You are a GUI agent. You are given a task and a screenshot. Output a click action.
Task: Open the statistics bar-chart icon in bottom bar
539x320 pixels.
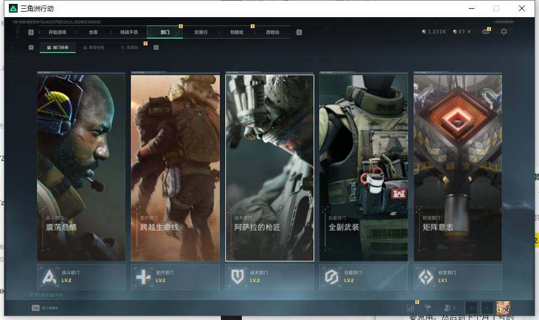point(410,308)
